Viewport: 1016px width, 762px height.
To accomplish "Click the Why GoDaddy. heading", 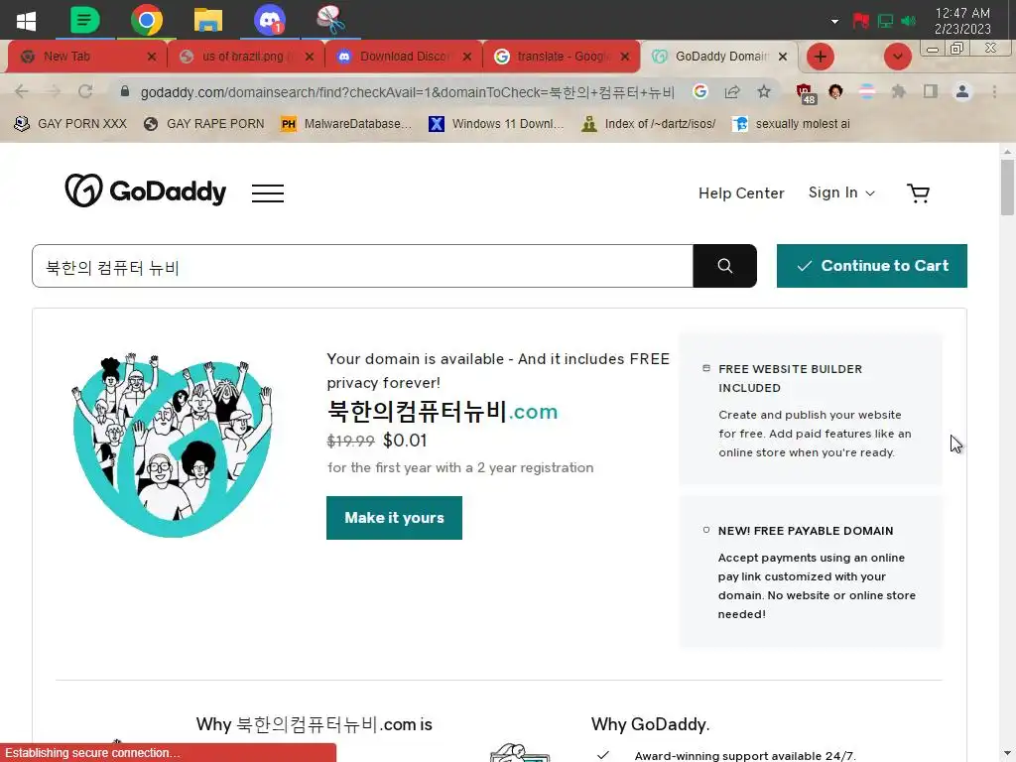I will pyautogui.click(x=650, y=723).
